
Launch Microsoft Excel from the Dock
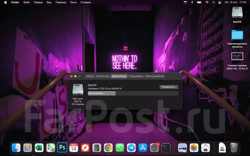point(39,148)
